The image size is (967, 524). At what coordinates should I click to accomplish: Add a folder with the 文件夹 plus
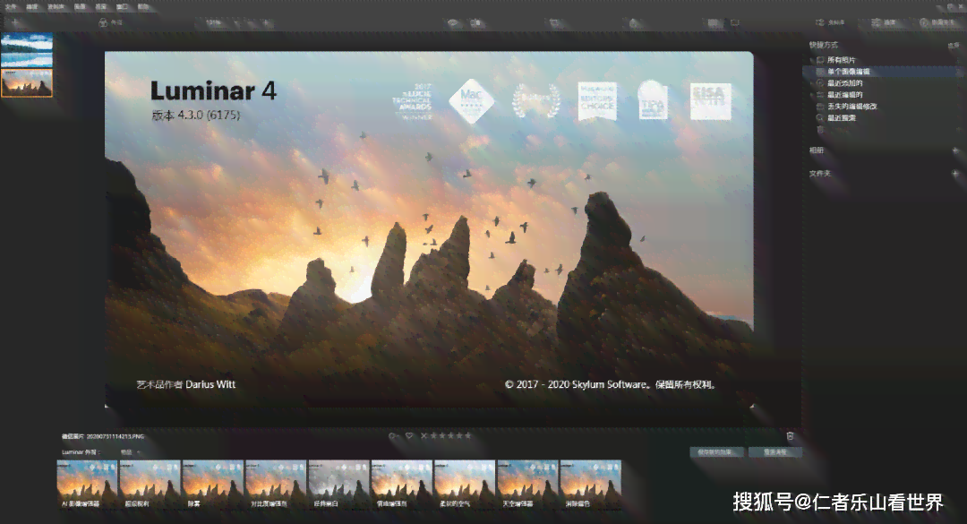pos(955,174)
